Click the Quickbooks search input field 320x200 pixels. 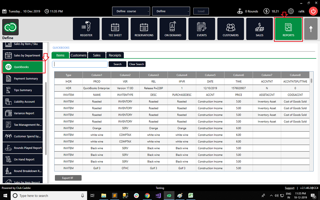pyautogui.click(x=80, y=64)
